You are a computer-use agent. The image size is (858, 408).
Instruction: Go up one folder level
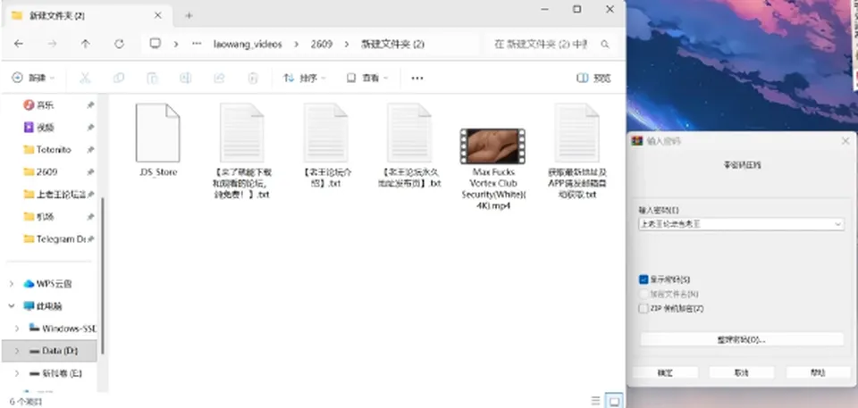(x=86, y=45)
